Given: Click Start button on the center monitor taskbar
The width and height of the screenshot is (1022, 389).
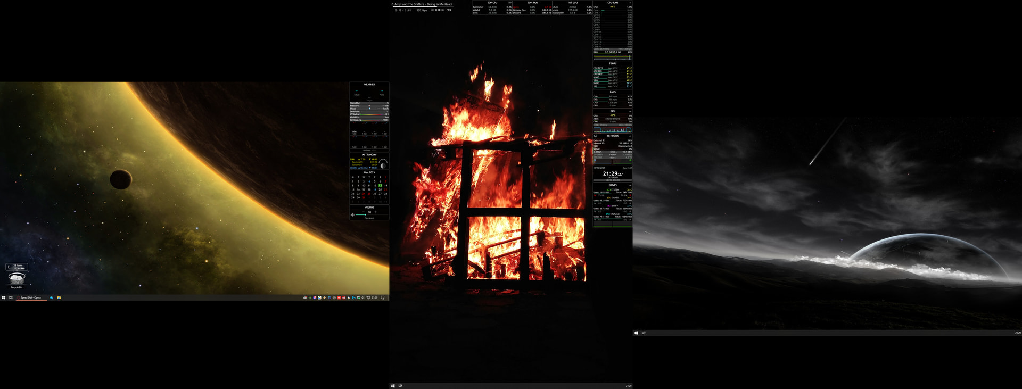Looking at the screenshot, I should [393, 386].
